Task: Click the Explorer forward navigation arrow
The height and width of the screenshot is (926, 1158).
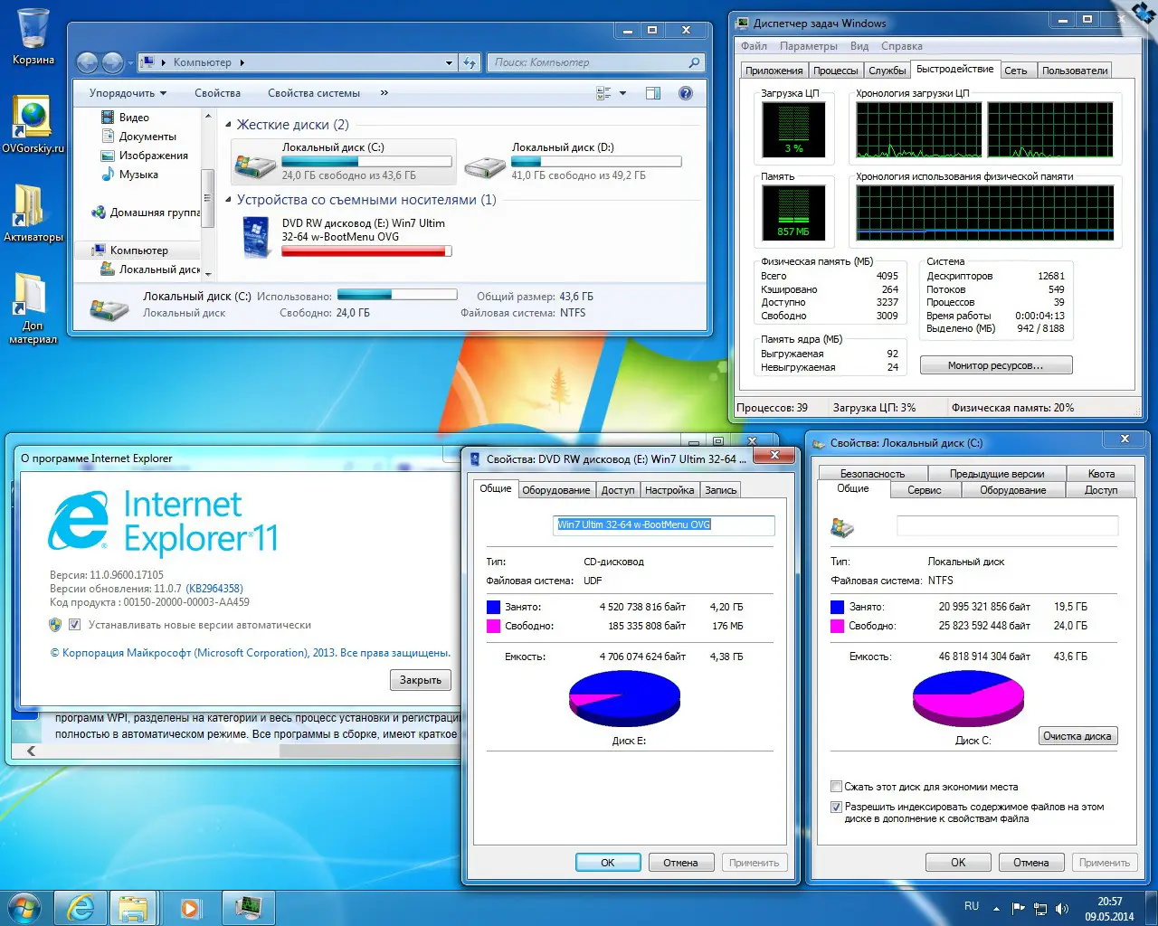Action: (x=112, y=62)
